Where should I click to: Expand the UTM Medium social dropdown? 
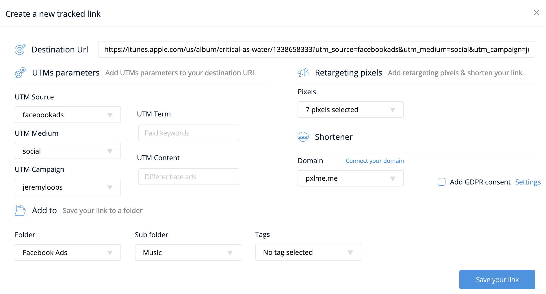click(68, 151)
